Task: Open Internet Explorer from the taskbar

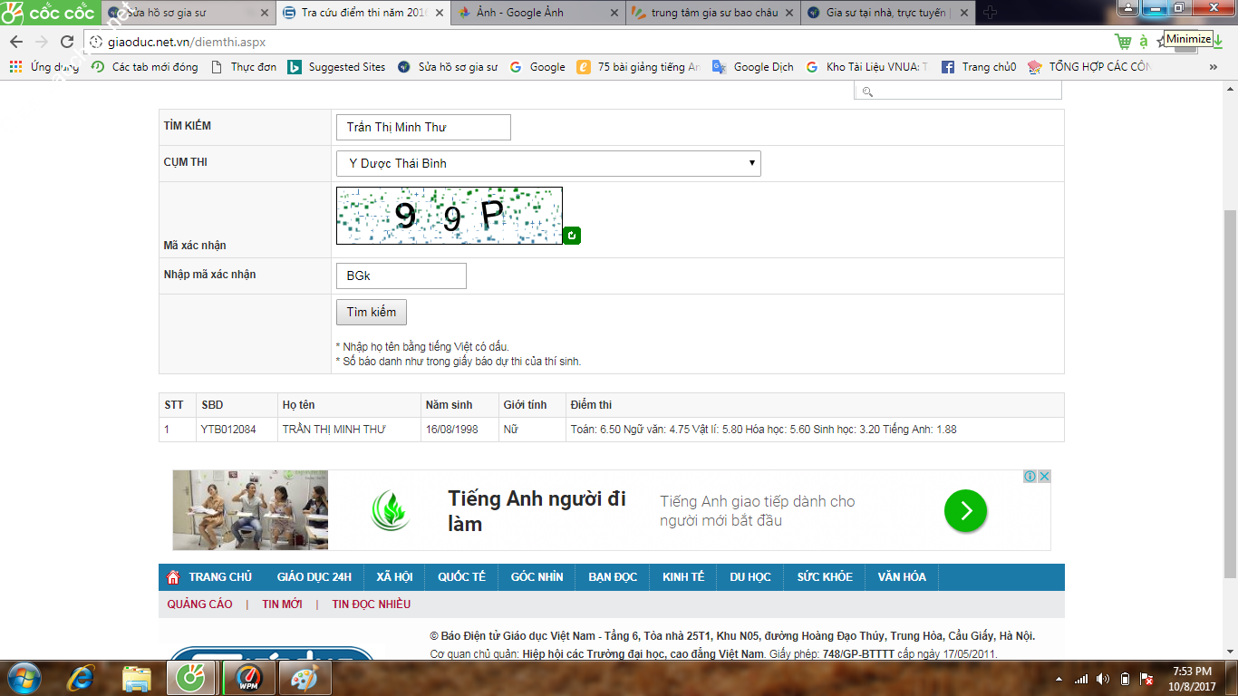Action: pyautogui.click(x=82, y=678)
